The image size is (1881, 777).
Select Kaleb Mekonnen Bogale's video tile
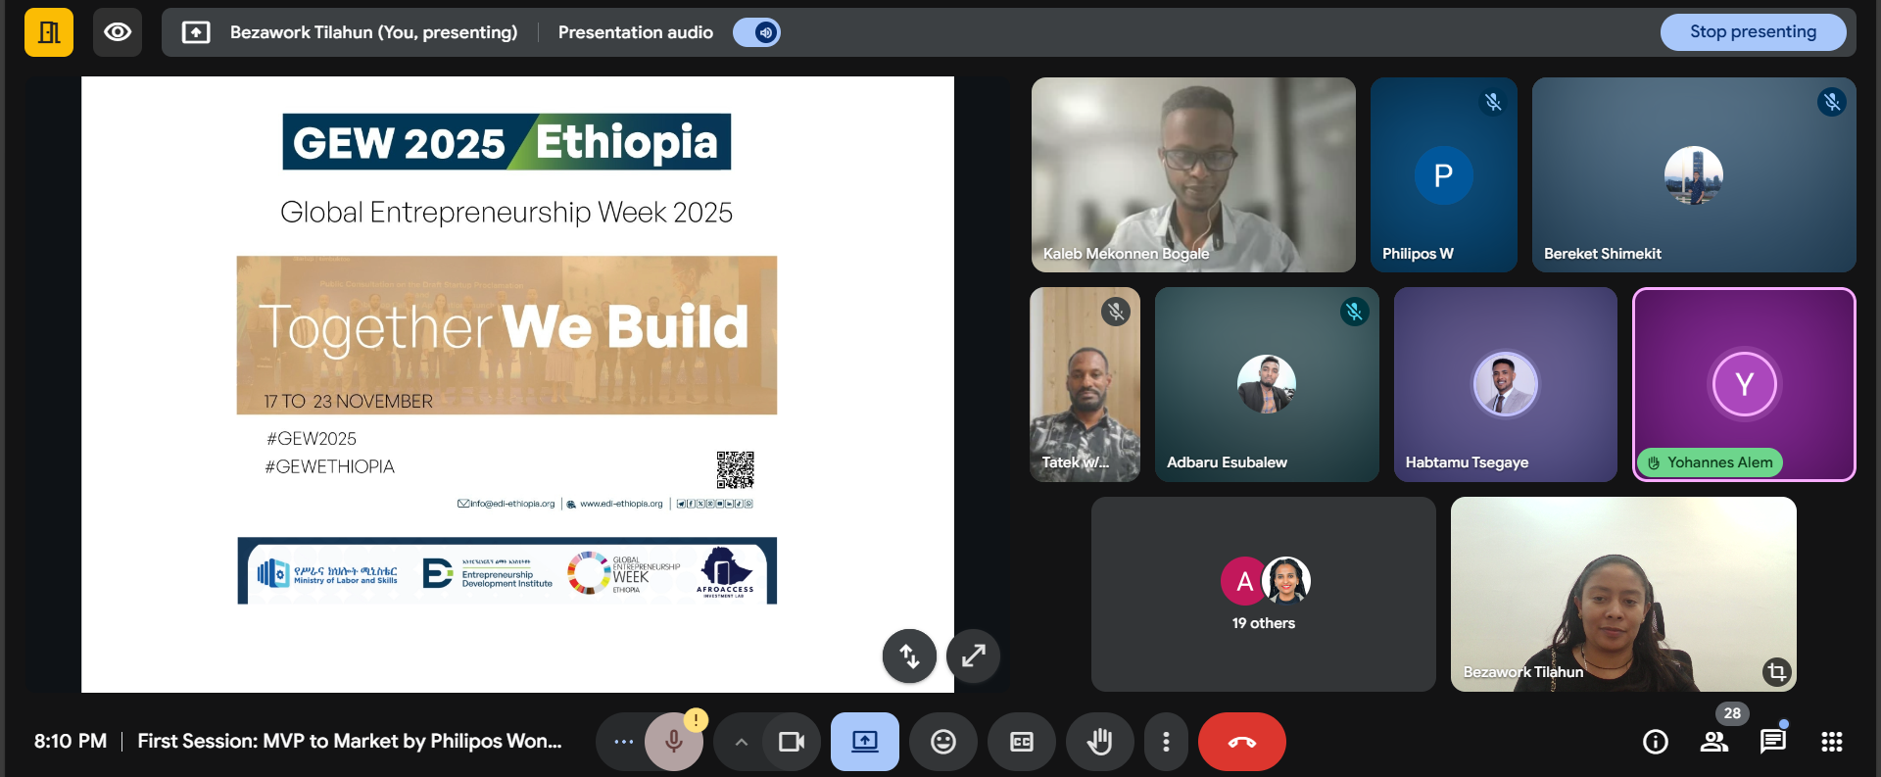click(1193, 174)
